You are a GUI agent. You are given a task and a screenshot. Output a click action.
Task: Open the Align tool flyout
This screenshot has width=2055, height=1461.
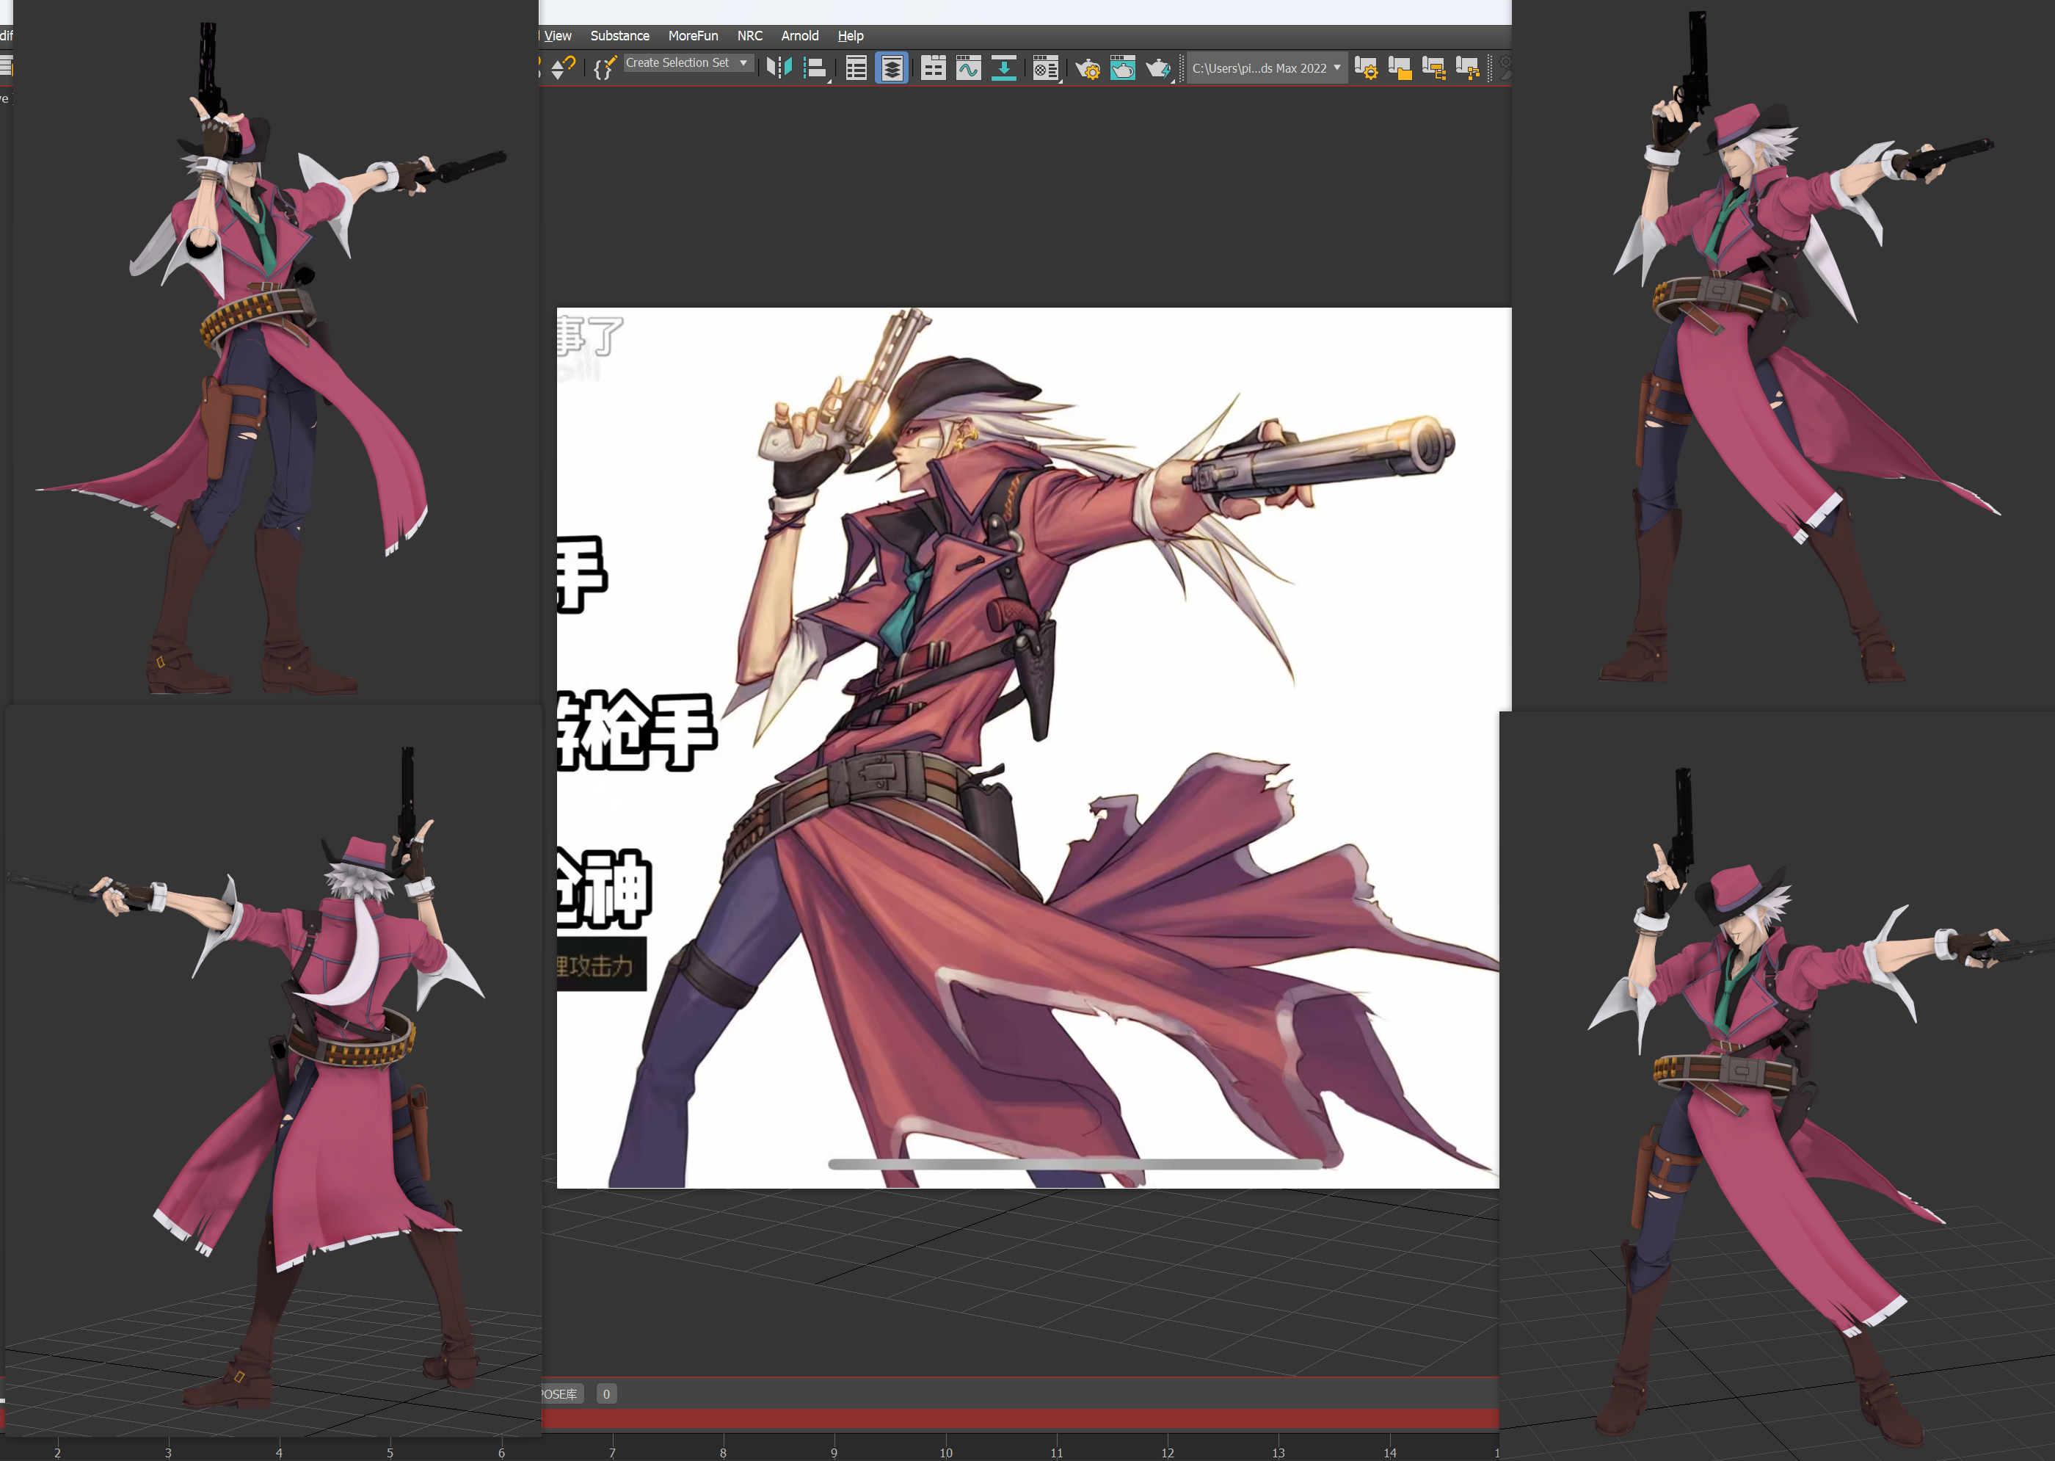point(815,68)
